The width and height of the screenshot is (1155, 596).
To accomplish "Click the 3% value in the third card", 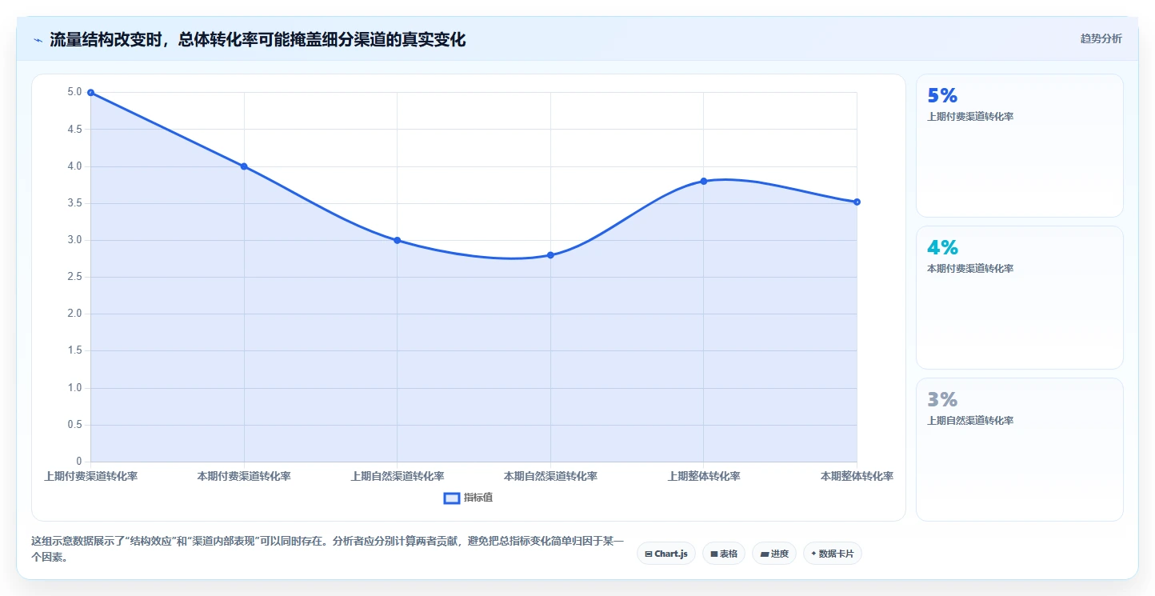I will coord(942,399).
